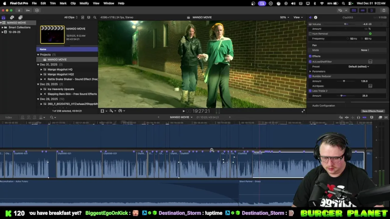Open the Edit menu

[43, 3]
